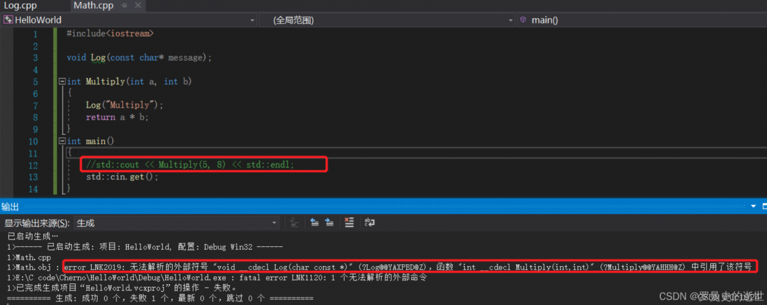
Task: Click the 已启动生成 first output line
Action: pyautogui.click(x=33, y=236)
